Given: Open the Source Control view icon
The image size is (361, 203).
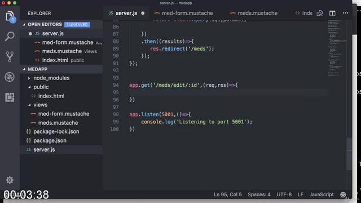Looking at the screenshot, I should (10, 56).
